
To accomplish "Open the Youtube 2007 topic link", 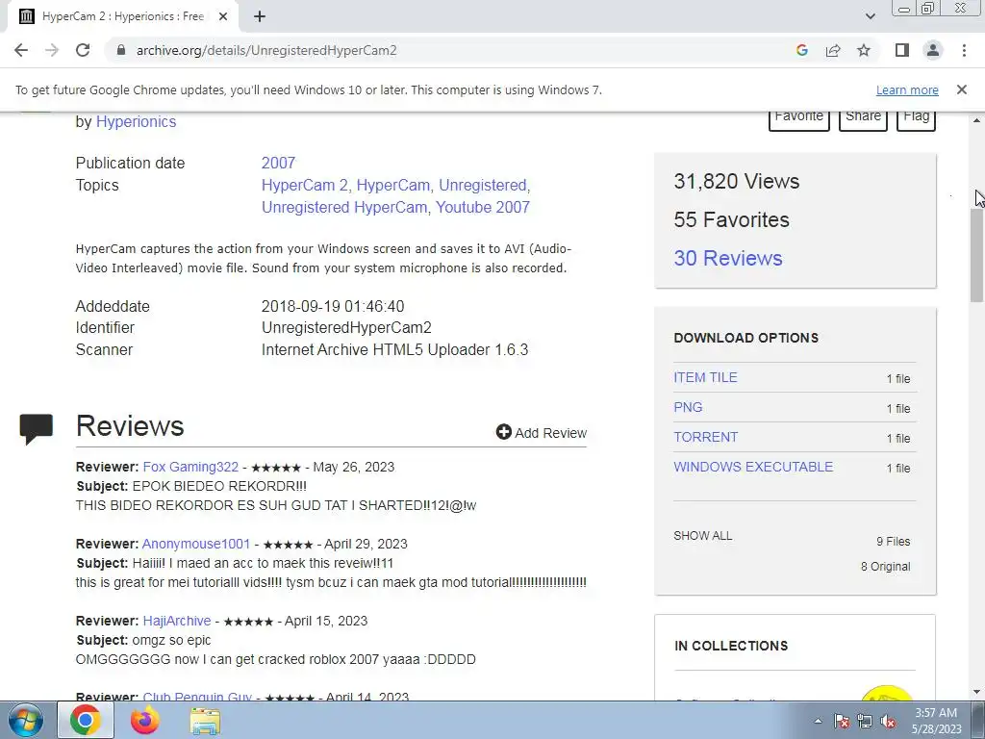I will point(483,208).
